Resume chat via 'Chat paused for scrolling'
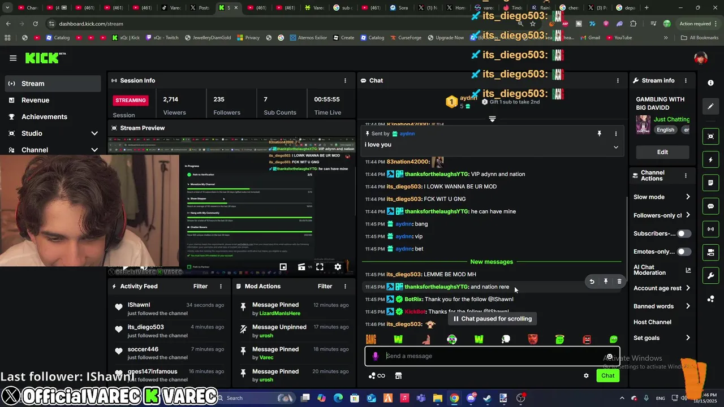724x407 pixels. coord(493,319)
